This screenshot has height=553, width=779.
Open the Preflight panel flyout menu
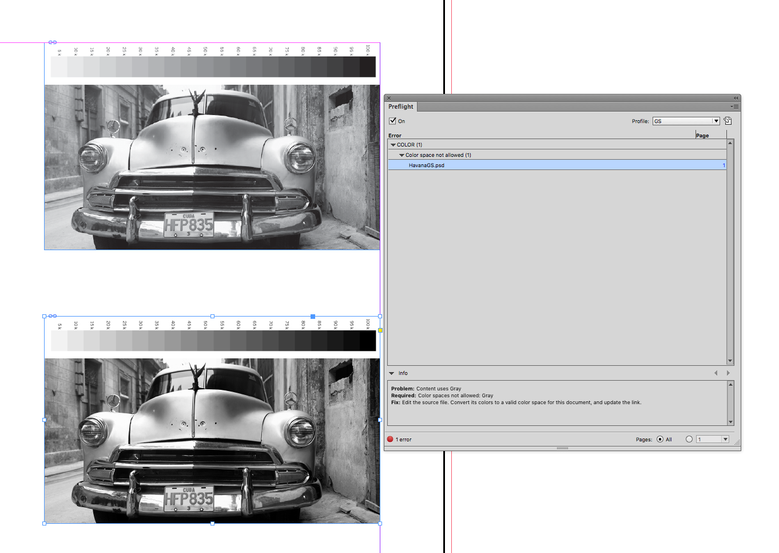[x=735, y=106]
